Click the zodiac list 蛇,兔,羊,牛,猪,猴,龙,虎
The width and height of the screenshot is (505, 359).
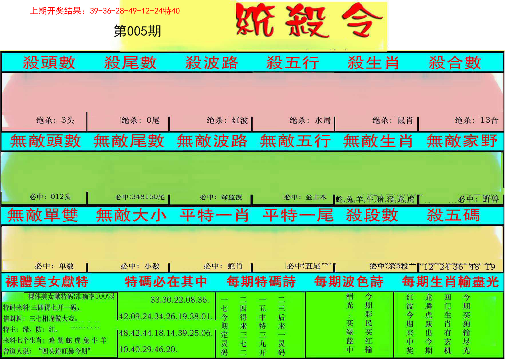[375, 199]
